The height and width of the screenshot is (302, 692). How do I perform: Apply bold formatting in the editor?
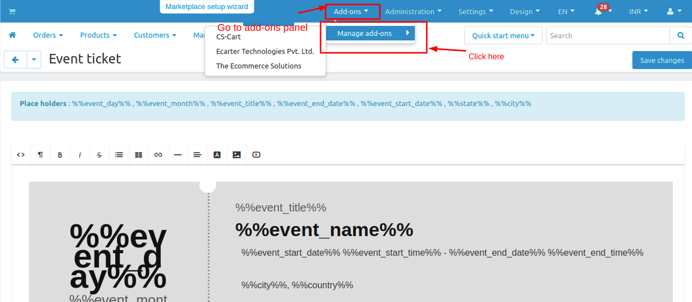(x=60, y=155)
